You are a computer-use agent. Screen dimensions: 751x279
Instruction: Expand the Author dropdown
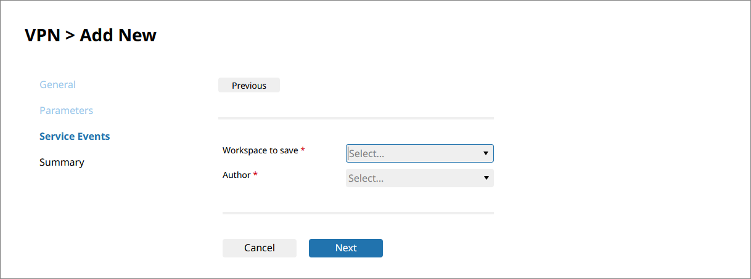click(419, 178)
